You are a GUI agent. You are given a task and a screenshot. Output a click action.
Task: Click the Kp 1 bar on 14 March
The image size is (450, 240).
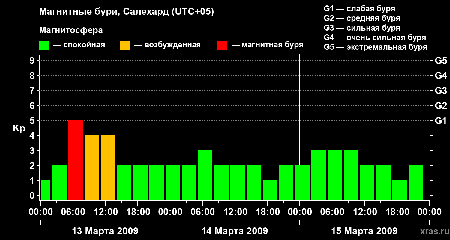270,190
